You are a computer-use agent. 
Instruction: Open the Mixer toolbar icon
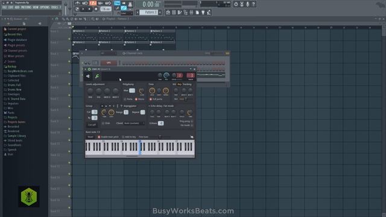(x=191, y=12)
